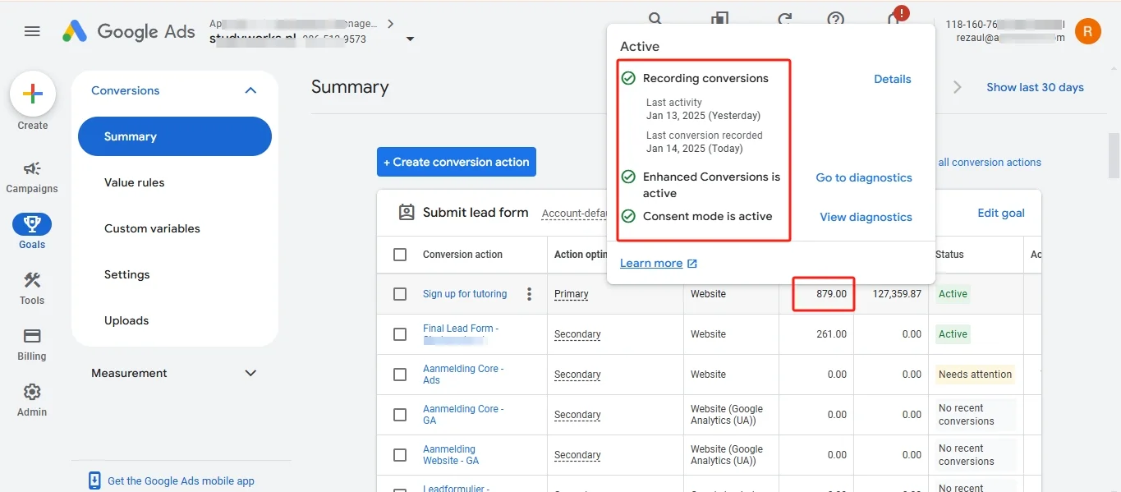Image resolution: width=1121 pixels, height=492 pixels.
Task: Click the 261.00 conversions value
Action: 831,334
